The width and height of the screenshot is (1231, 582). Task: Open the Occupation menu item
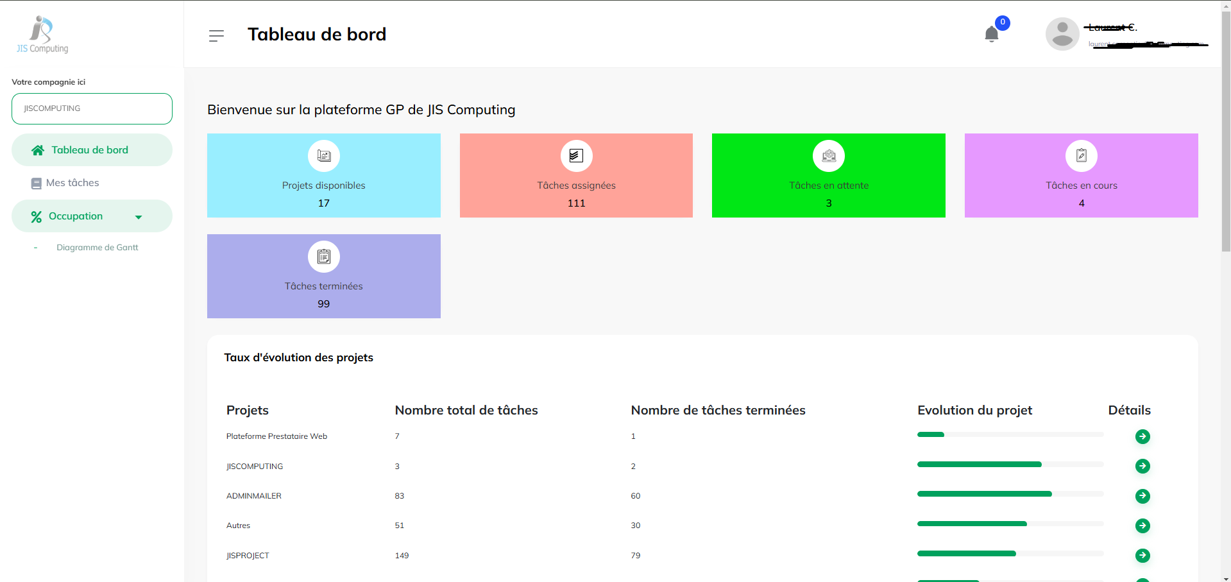(x=92, y=216)
